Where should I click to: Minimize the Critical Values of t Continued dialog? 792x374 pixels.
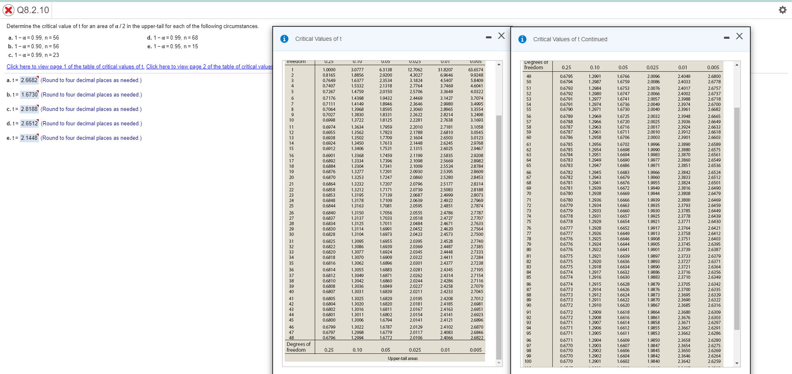tap(726, 38)
